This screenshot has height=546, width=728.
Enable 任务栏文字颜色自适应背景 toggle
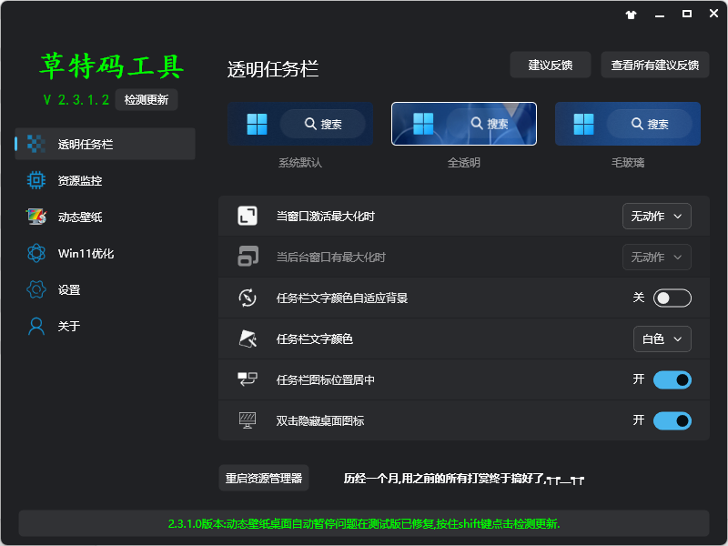click(x=672, y=298)
